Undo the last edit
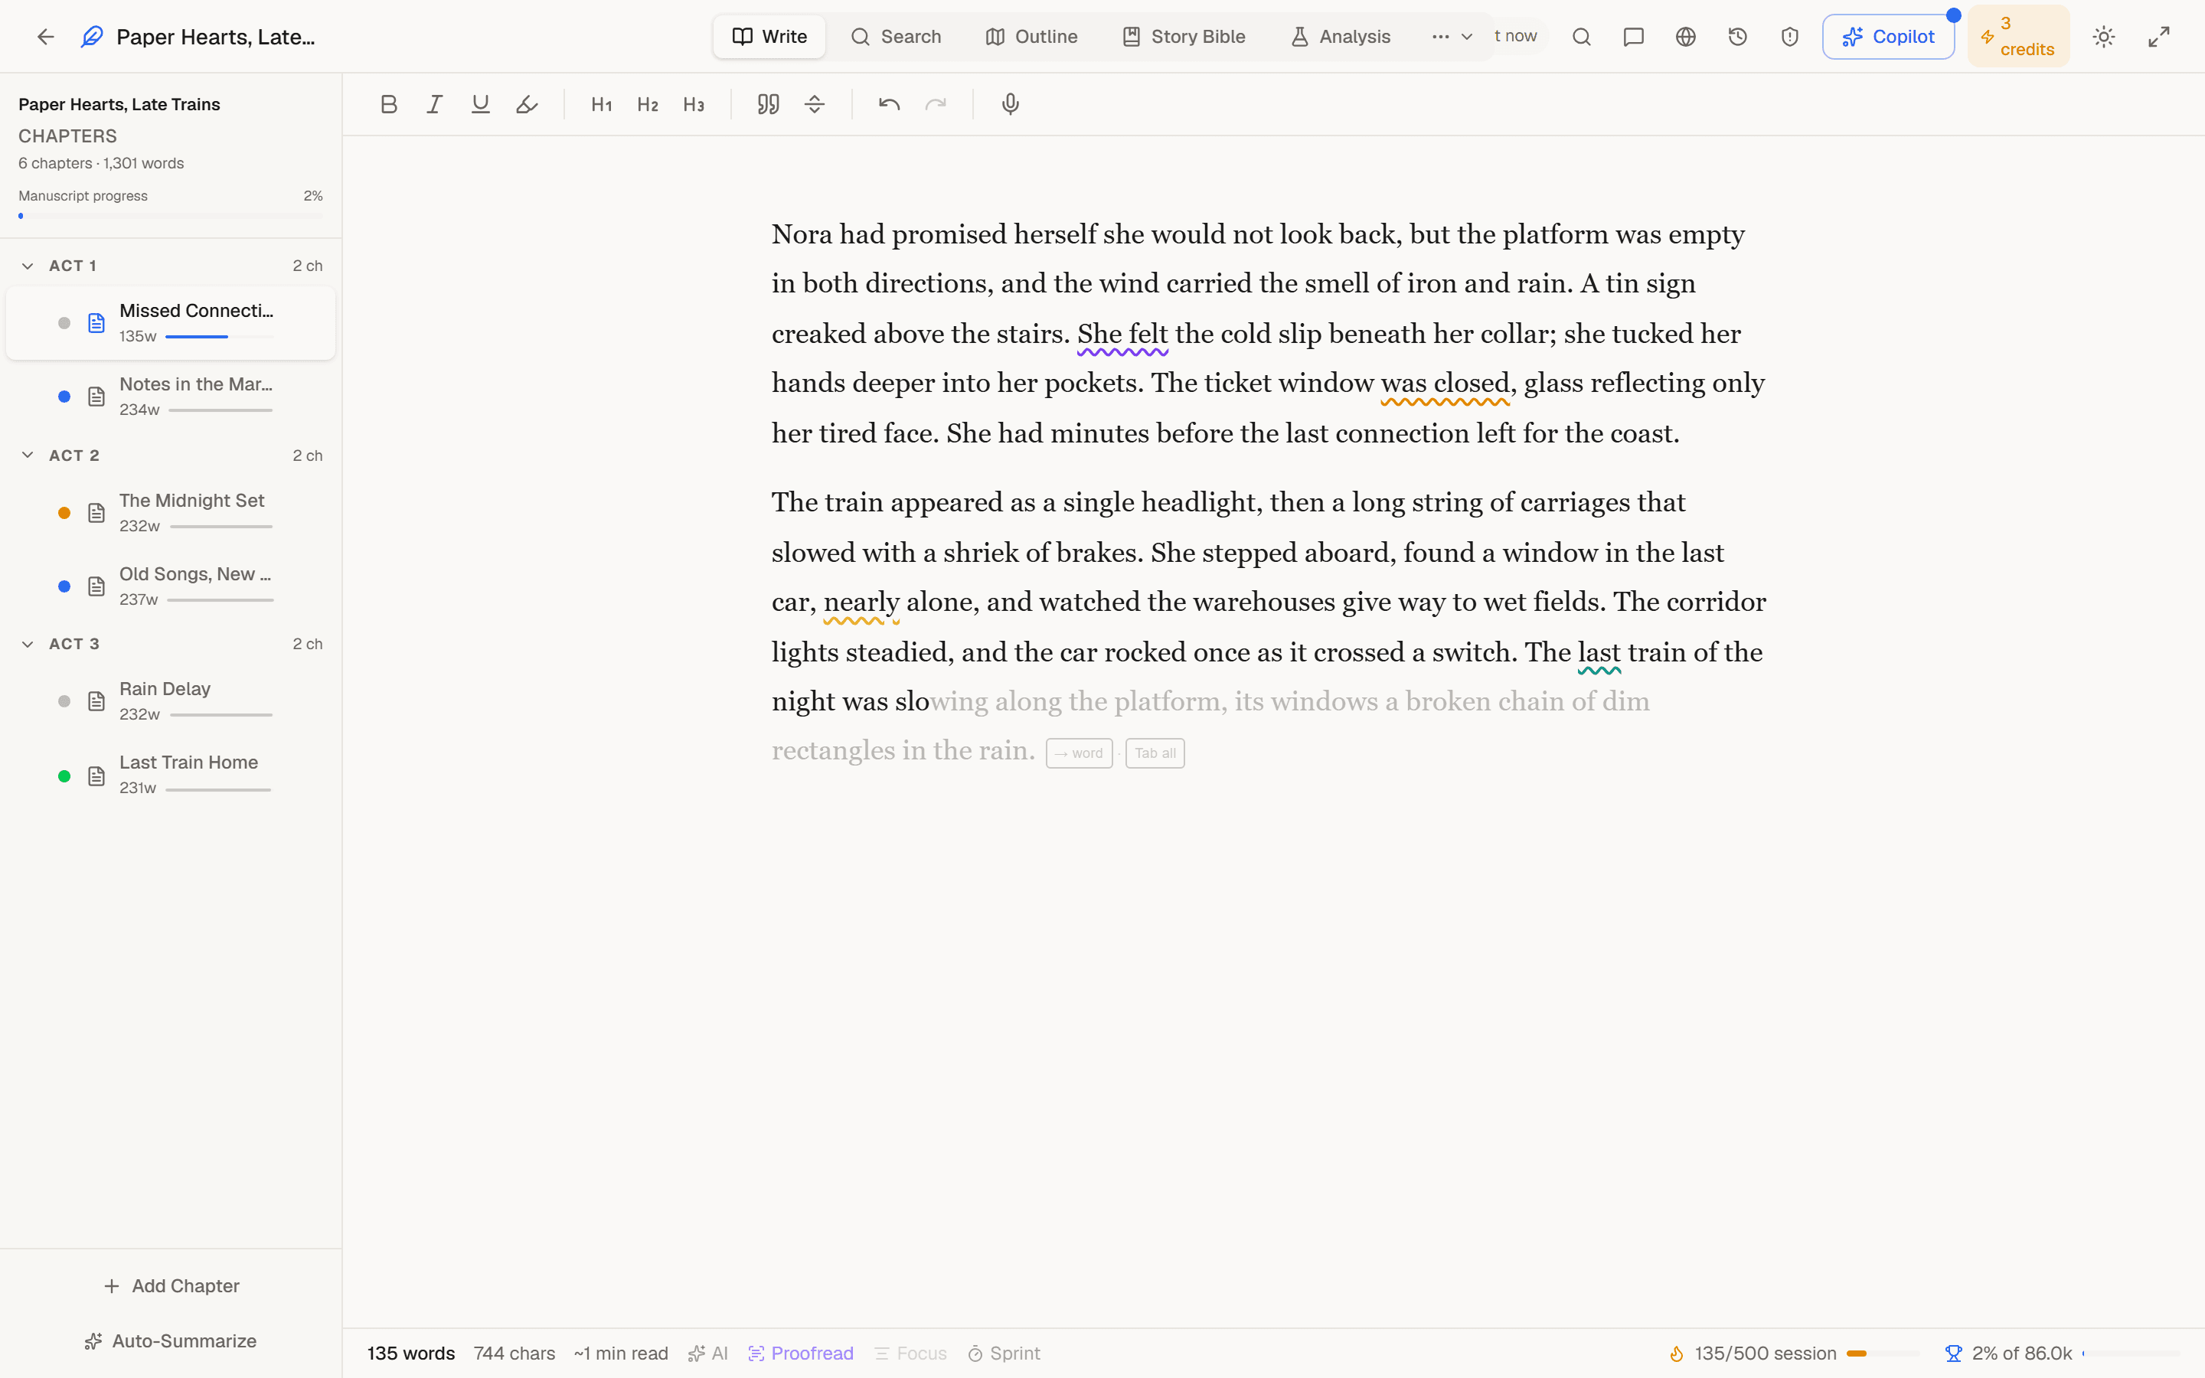The width and height of the screenshot is (2205, 1378). point(890,104)
